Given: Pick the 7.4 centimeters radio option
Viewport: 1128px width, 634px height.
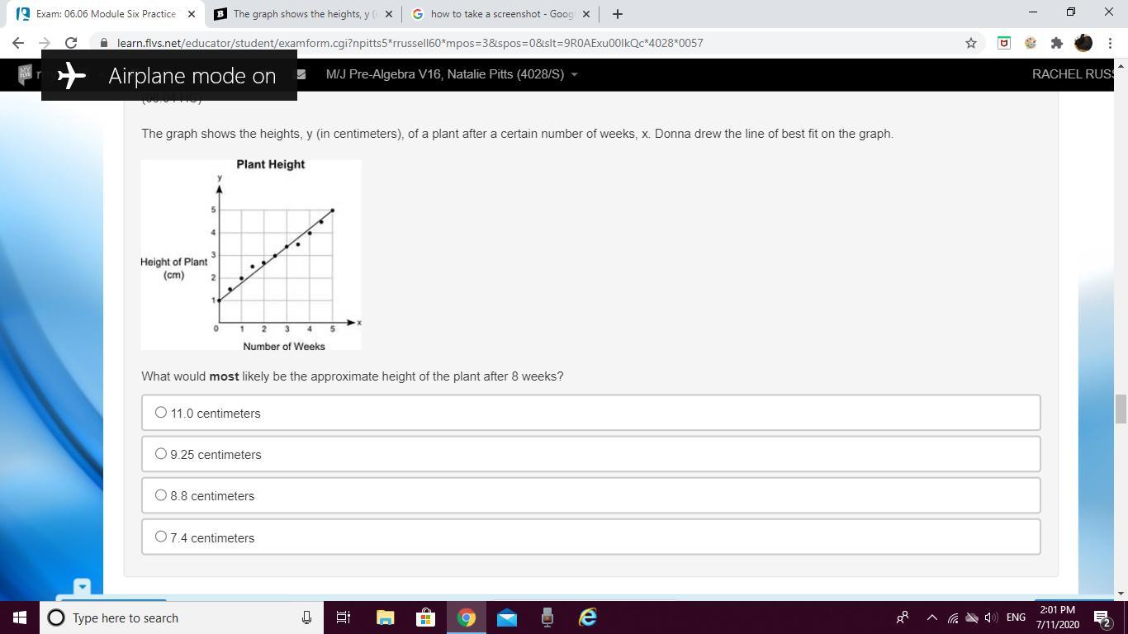Looking at the screenshot, I should tap(161, 537).
